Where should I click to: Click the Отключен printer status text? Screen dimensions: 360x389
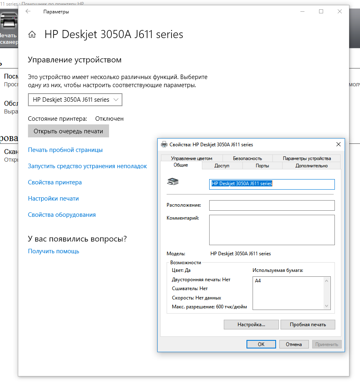(x=109, y=119)
